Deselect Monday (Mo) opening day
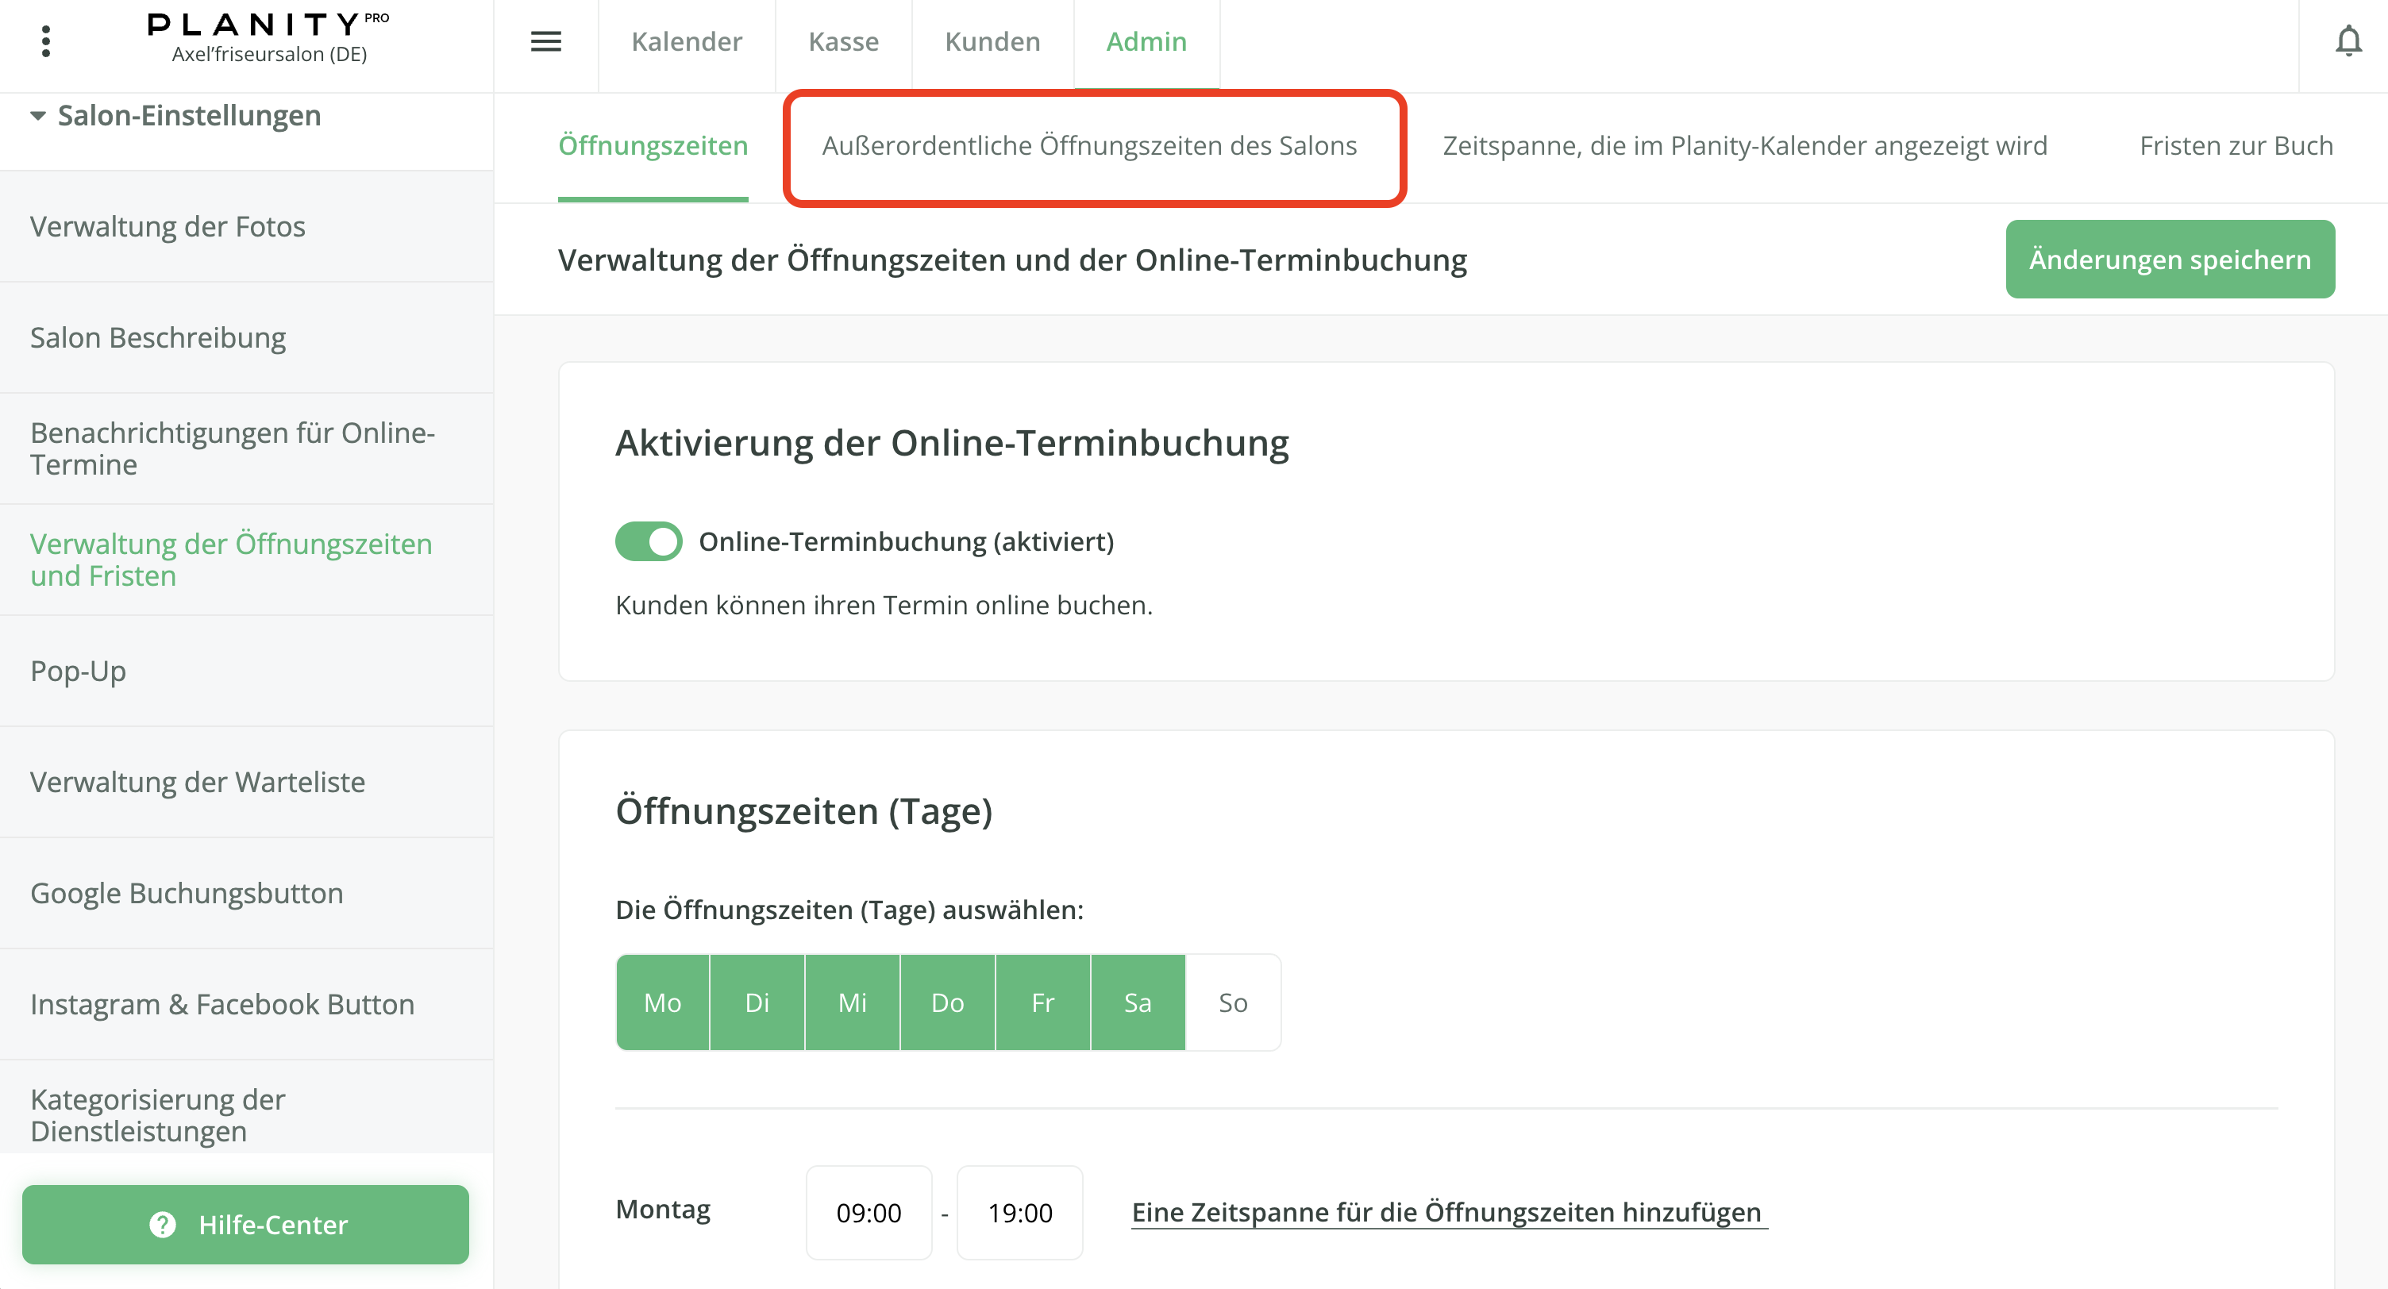 [662, 1002]
